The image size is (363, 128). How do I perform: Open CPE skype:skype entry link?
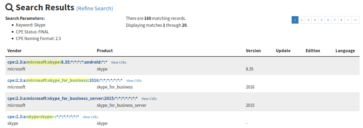tap(43, 117)
